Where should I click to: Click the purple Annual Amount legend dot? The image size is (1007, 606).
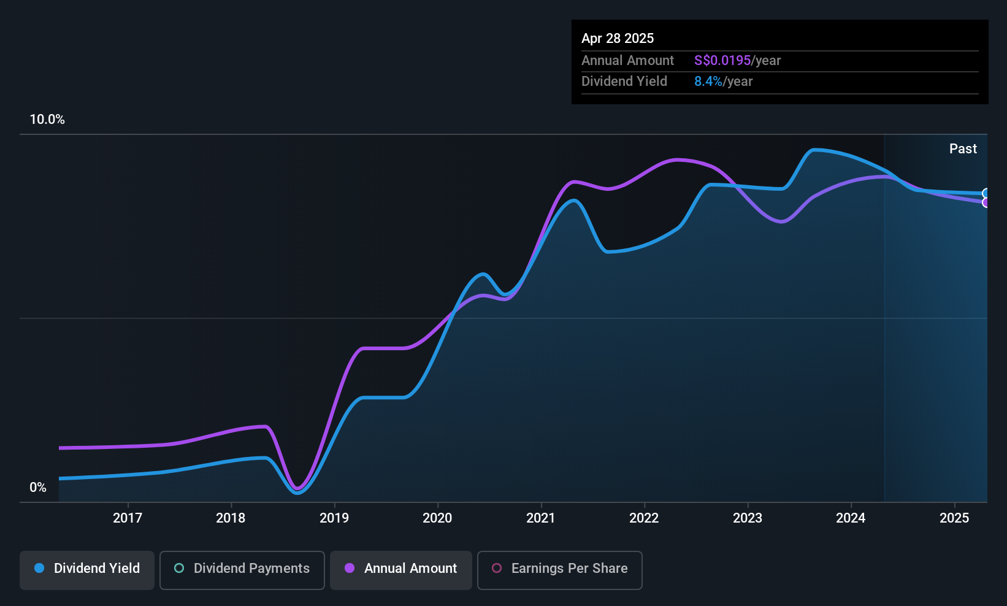coord(350,569)
